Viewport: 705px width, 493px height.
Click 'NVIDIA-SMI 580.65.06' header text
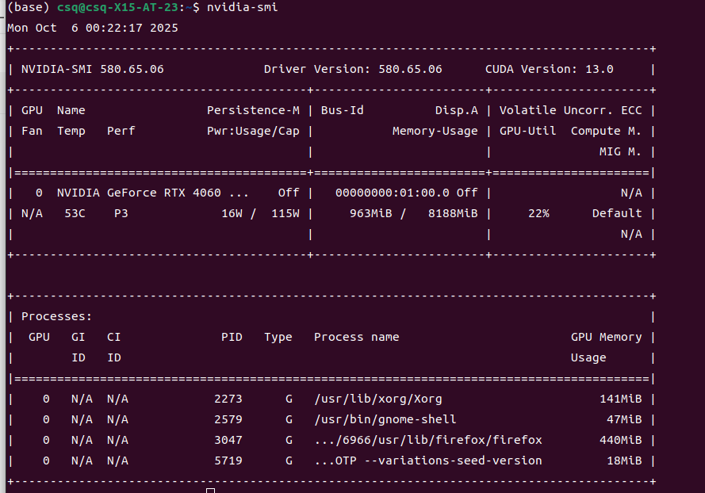pyautogui.click(x=93, y=69)
